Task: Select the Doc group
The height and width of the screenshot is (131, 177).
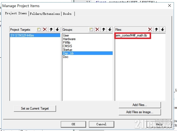Action: (x=87, y=57)
